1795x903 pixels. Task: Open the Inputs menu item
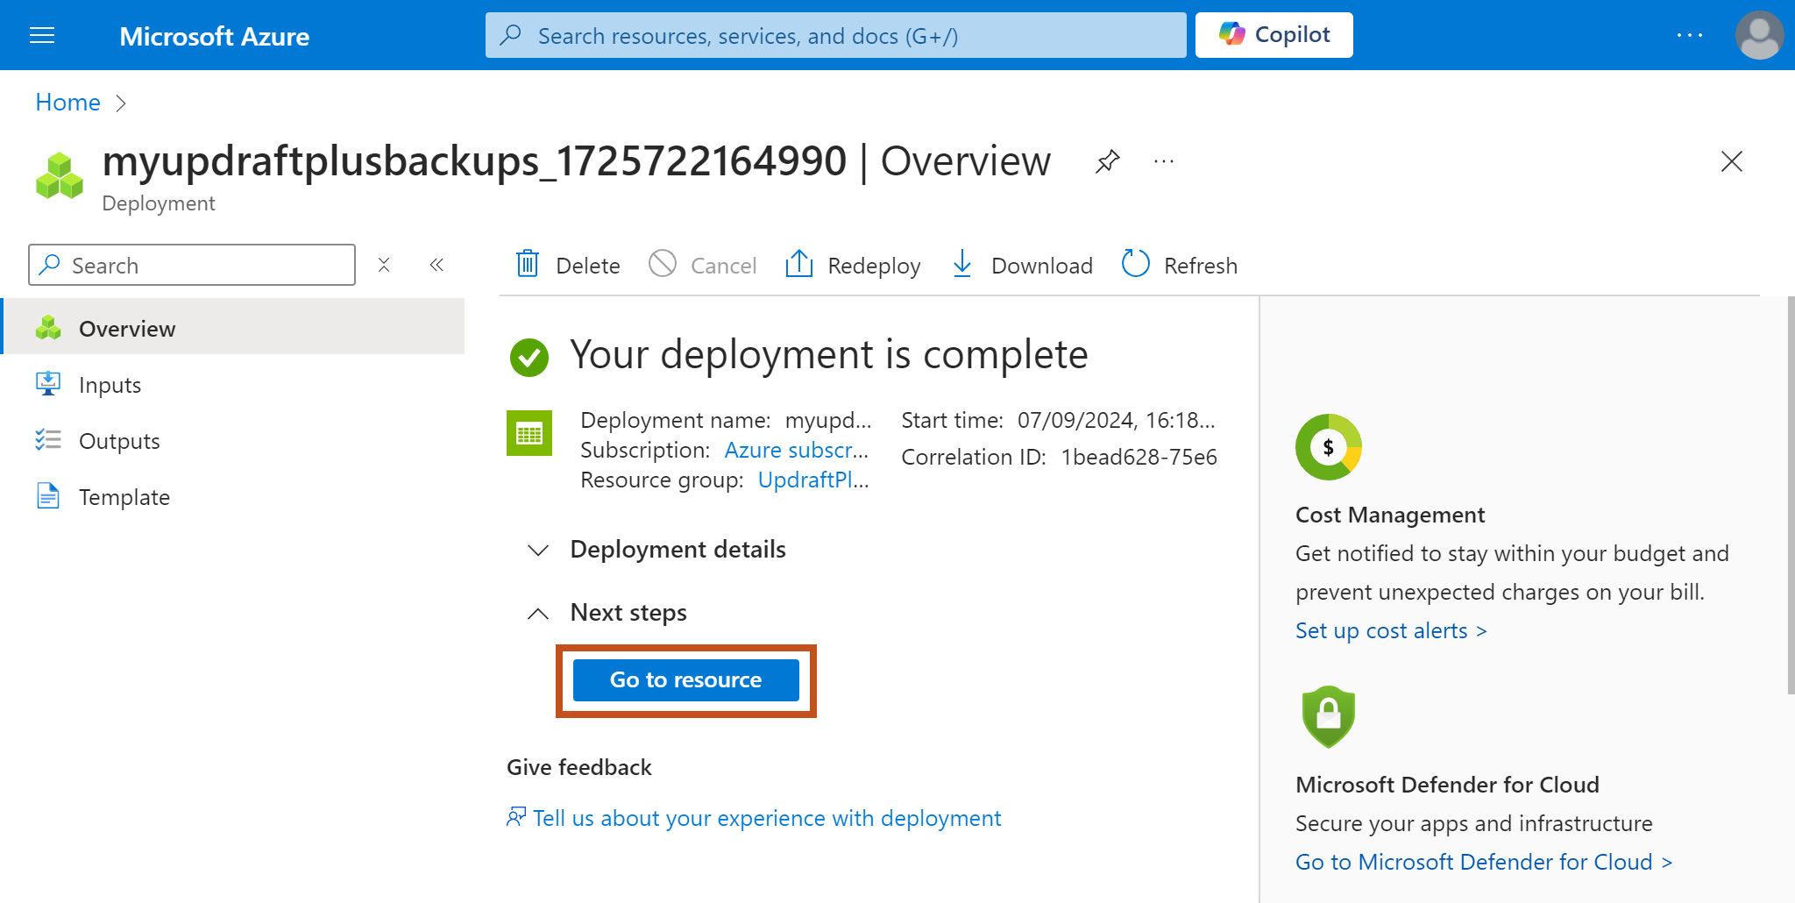tap(110, 385)
